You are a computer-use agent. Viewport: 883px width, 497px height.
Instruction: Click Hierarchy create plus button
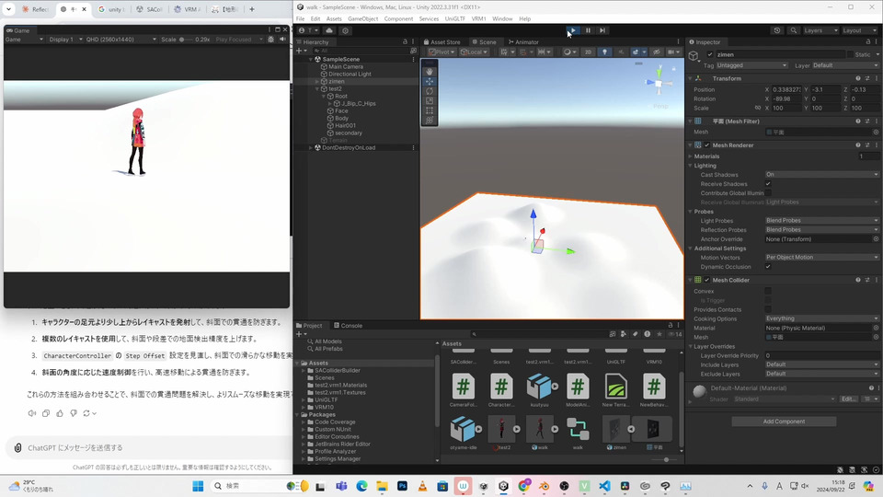(301, 51)
